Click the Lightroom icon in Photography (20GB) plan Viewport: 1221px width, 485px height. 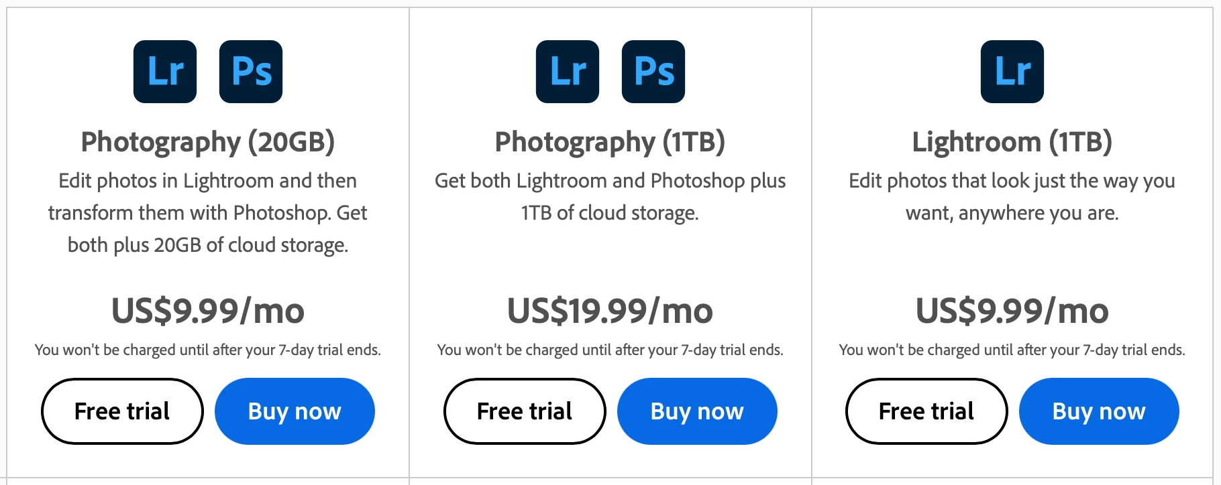165,72
